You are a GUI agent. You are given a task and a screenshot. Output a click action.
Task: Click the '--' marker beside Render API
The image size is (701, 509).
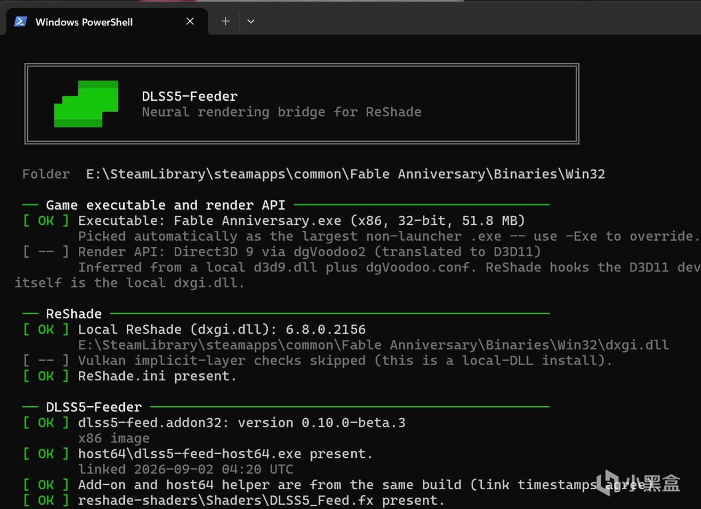click(x=46, y=252)
